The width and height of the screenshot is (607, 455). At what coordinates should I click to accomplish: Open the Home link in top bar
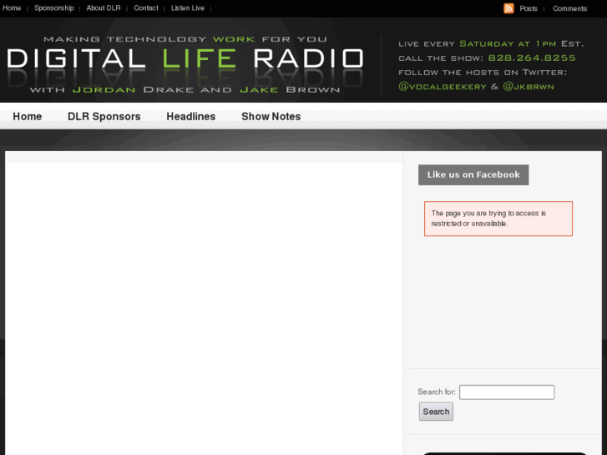[x=12, y=8]
